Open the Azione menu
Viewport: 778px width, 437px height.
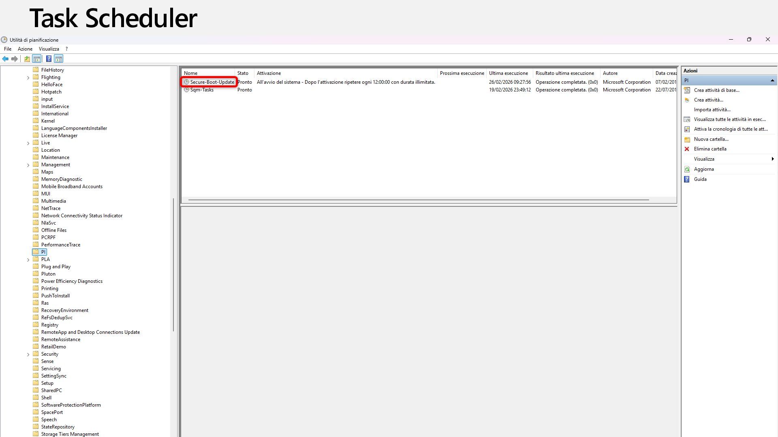(25, 49)
